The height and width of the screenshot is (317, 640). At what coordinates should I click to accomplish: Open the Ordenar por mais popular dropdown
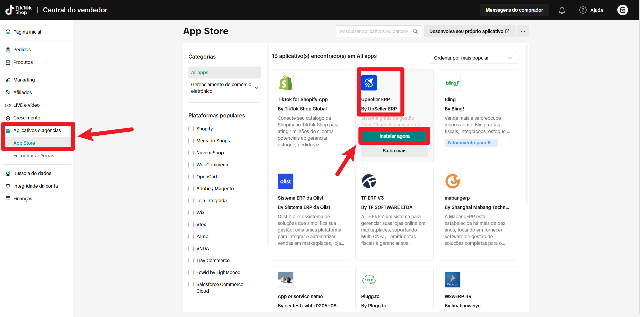[473, 58]
